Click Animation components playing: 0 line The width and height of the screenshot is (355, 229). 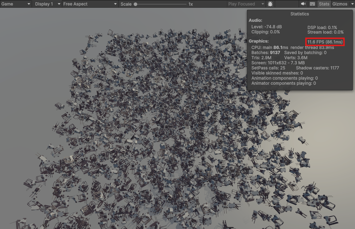285,78
